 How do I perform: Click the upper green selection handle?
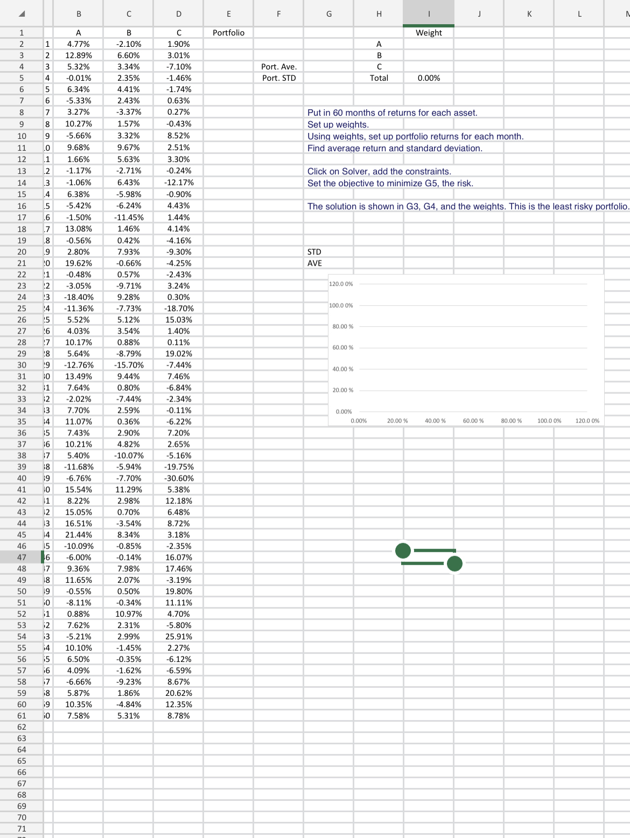403,551
